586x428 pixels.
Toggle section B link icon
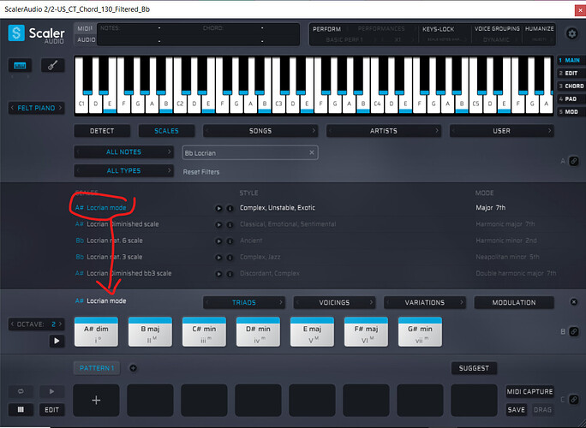574,331
